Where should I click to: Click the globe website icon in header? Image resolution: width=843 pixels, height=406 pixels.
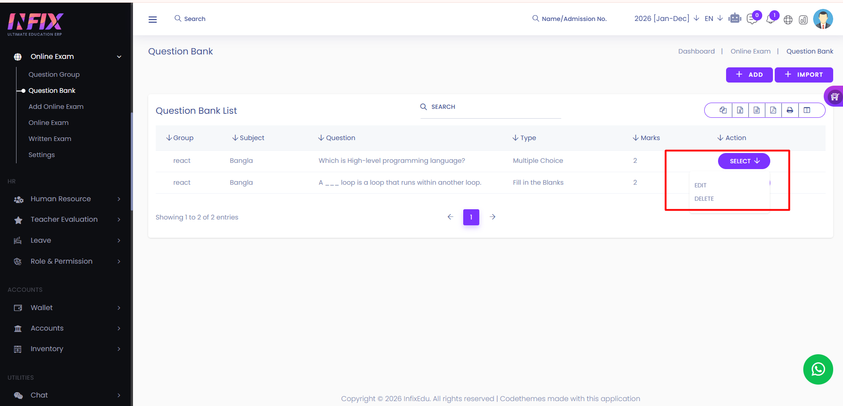pyautogui.click(x=788, y=20)
